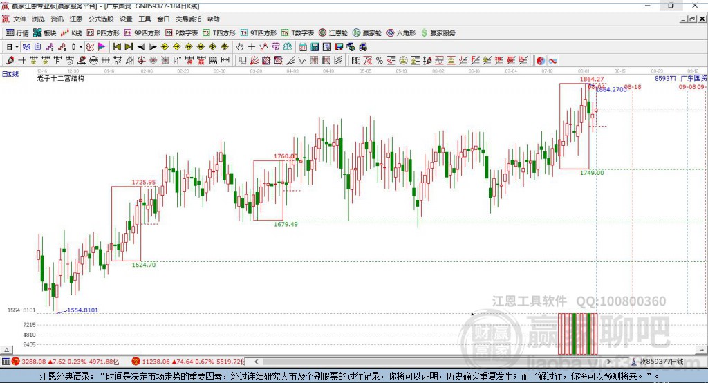Image resolution: width=708 pixels, height=383 pixels.
Task: Click the percent sign tool icon
Action: 380,60
